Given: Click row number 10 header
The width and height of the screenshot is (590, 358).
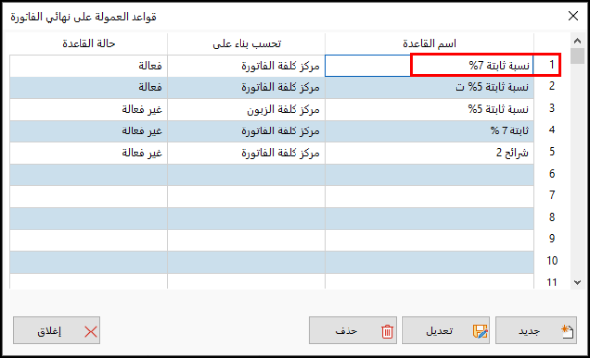Looking at the screenshot, I should point(552,261).
